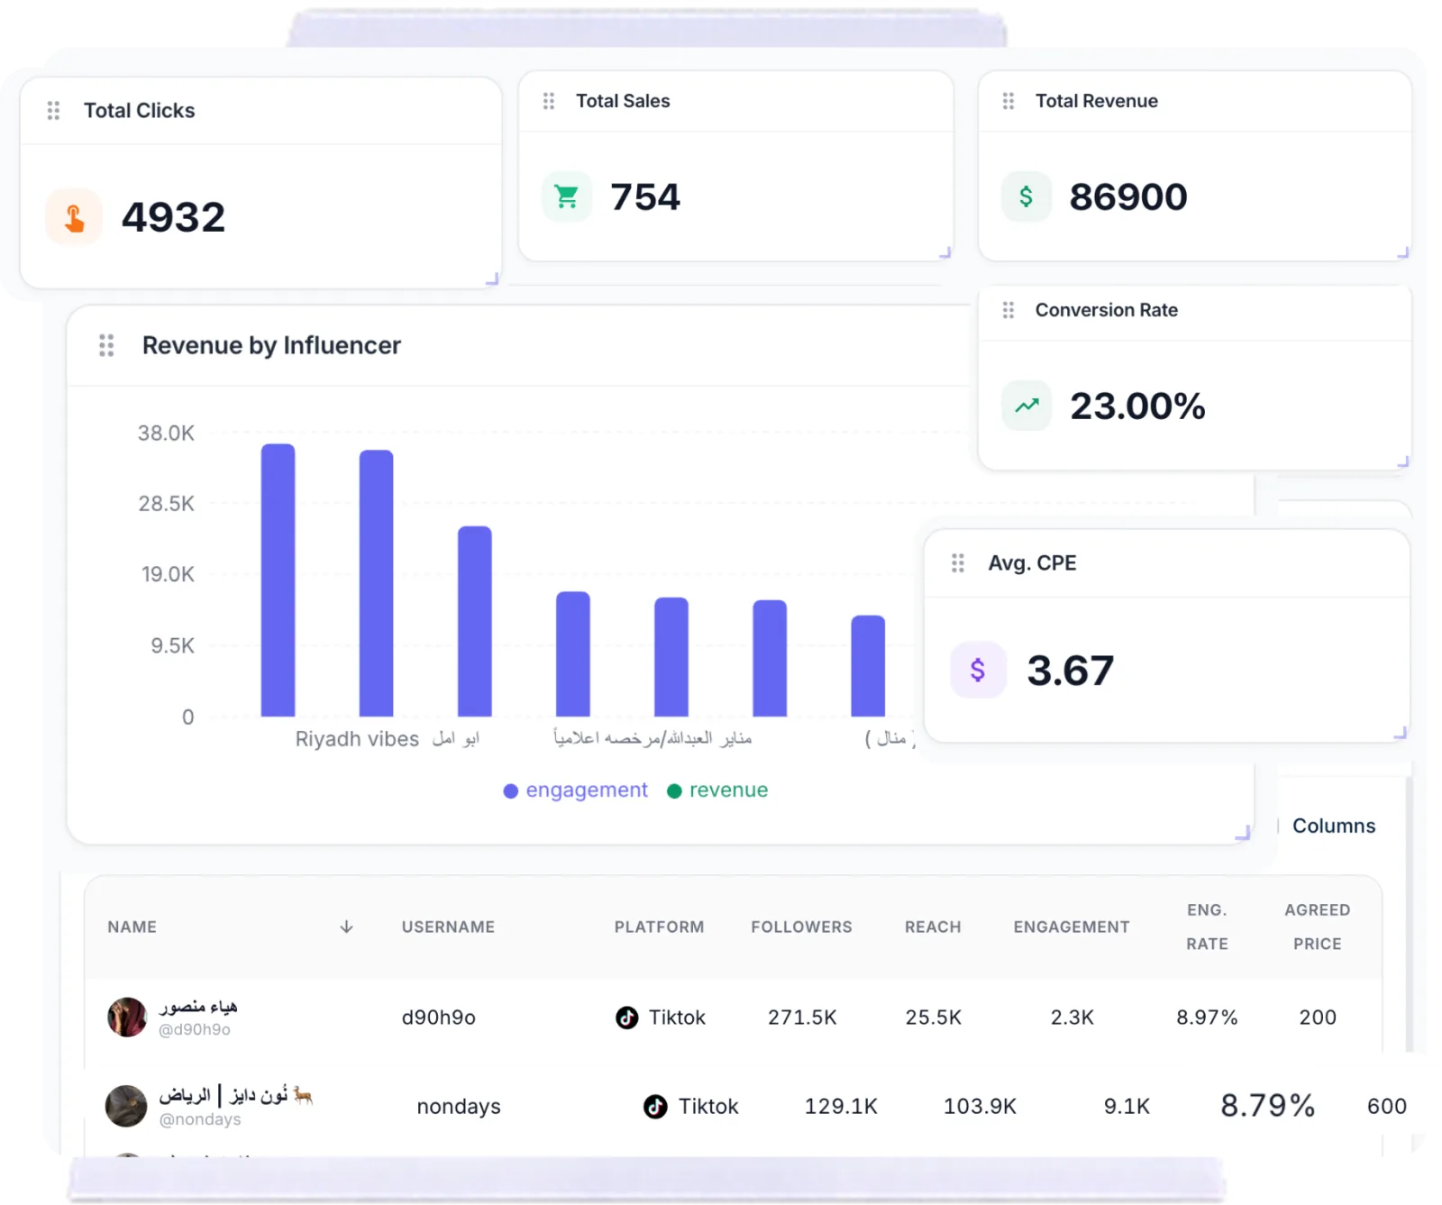
Task: Click the REACH column header
Action: [933, 927]
